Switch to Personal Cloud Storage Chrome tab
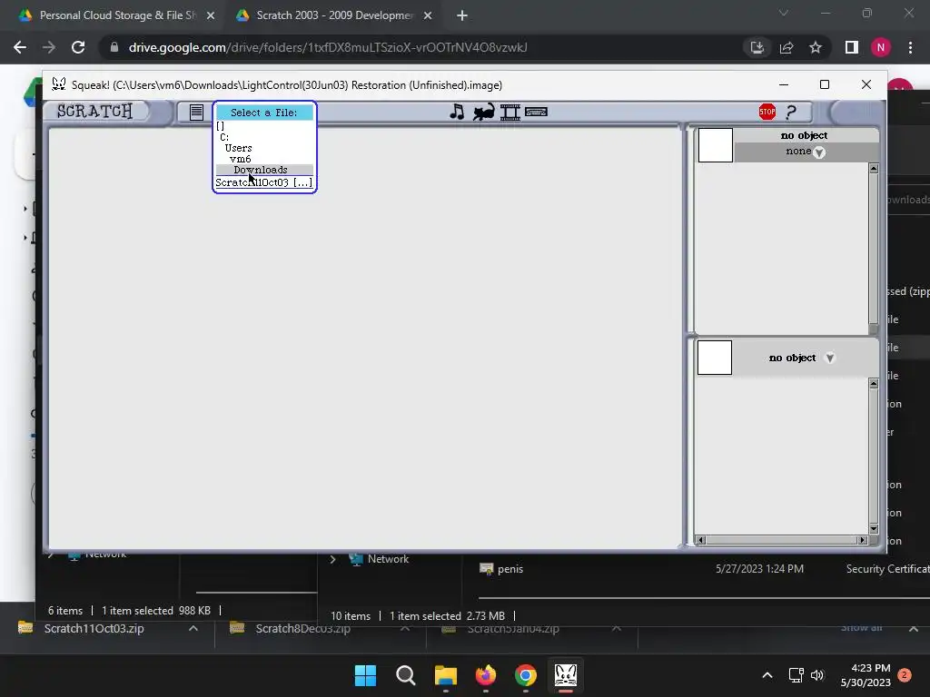This screenshot has width=930, height=697. pyautogui.click(x=117, y=15)
